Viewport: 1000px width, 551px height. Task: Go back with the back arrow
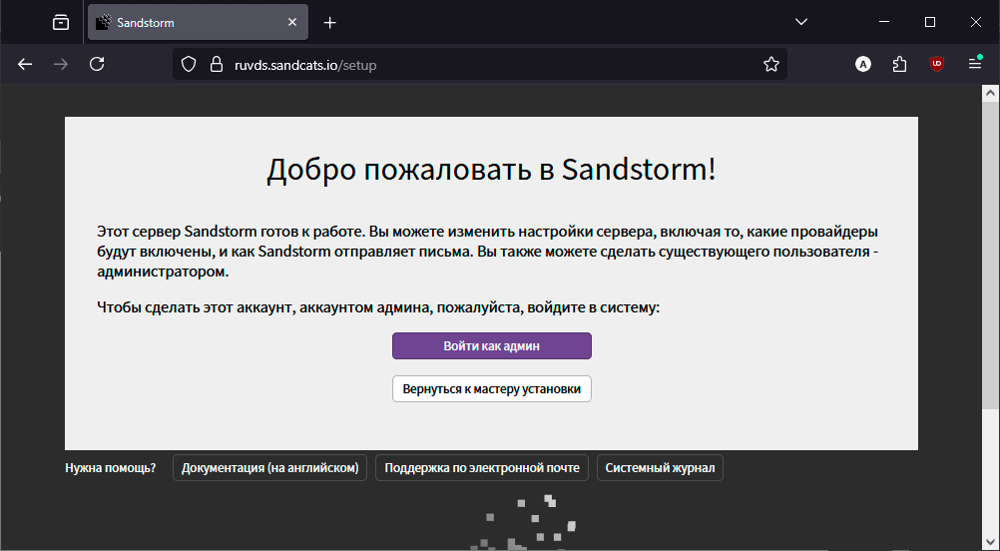[25, 65]
